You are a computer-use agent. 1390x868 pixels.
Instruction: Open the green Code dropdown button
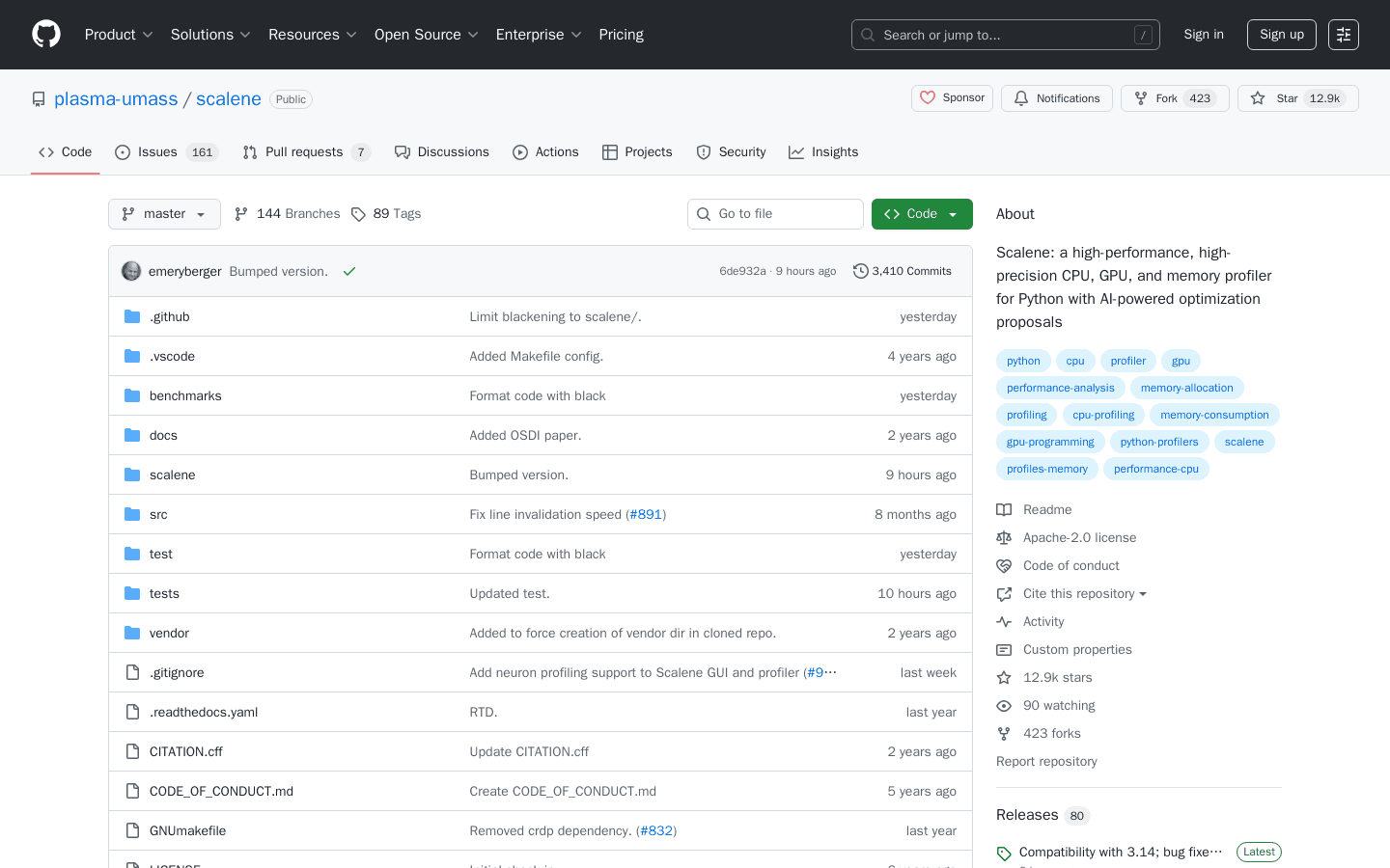click(x=922, y=214)
